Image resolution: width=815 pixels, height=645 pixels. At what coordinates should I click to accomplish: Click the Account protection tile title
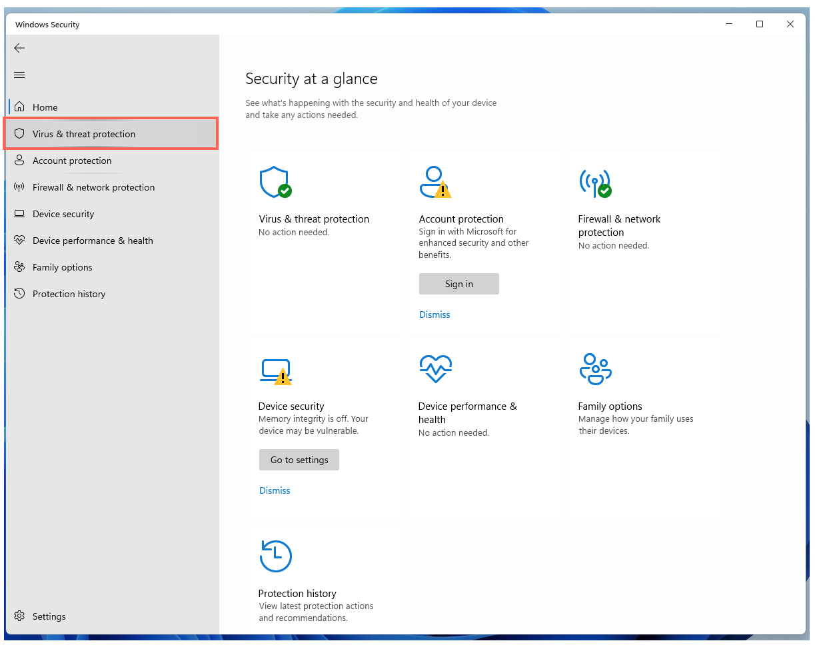pos(461,219)
